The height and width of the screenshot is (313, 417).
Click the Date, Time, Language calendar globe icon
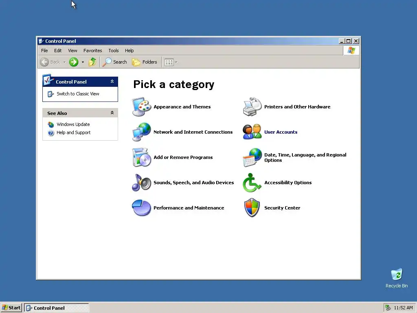tap(252, 157)
